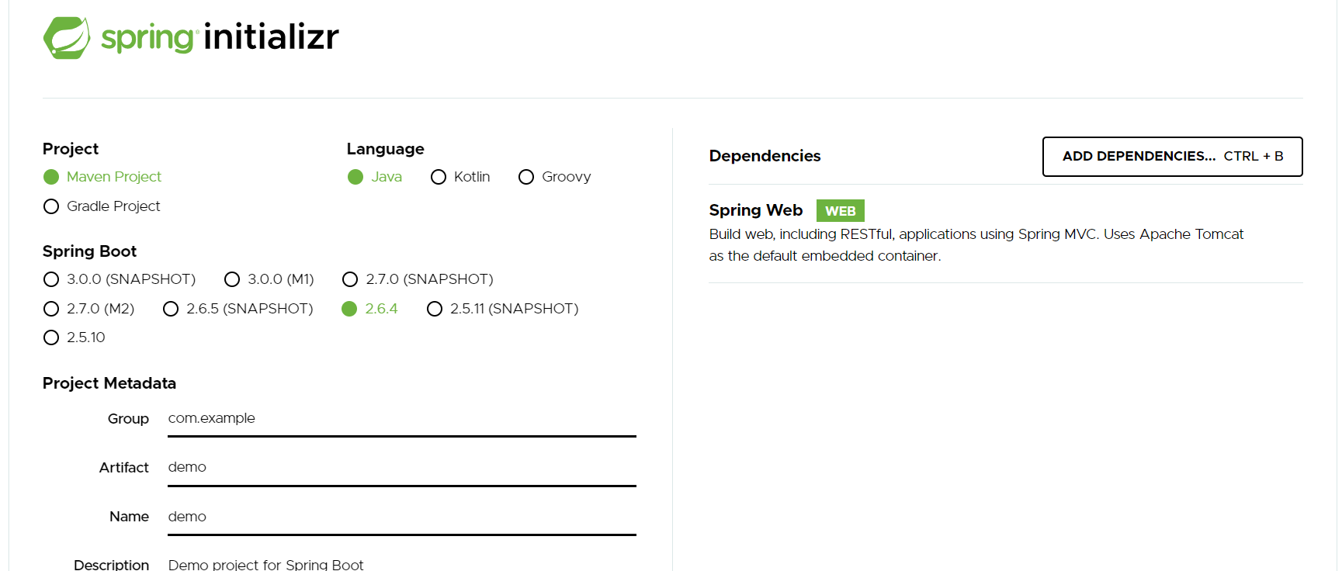
Task: Select Spring Boot 3.0.0 (SNAPSHOT)
Action: (51, 279)
